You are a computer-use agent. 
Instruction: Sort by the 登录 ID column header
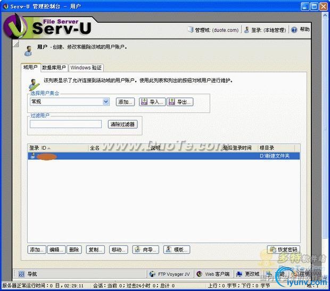click(x=58, y=148)
